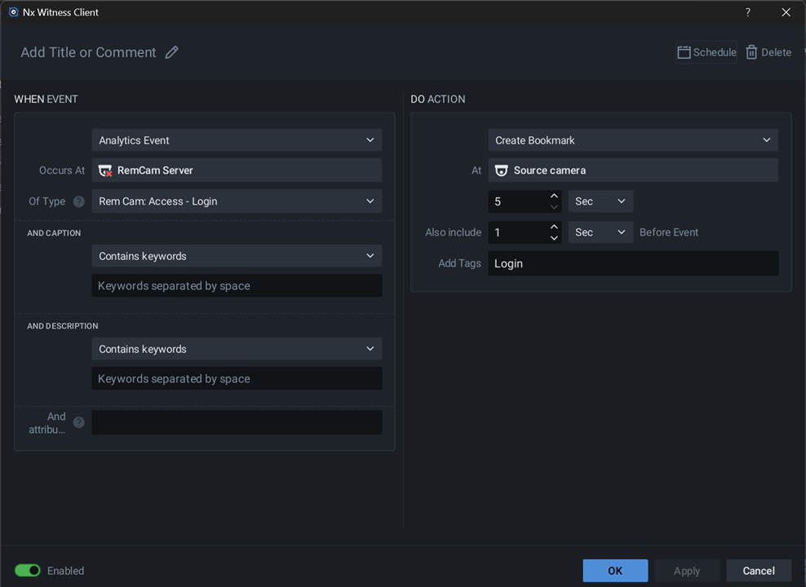Open the Schedule dialog
806x587 pixels.
click(706, 52)
